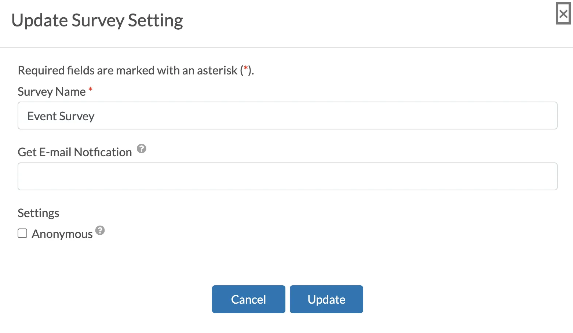573x333 pixels.
Task: Click the required fields instruction text
Action: 136,70
